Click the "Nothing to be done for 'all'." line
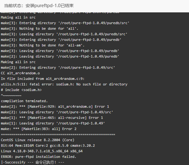Screen dimensions: 189x165 click(x=40, y=28)
